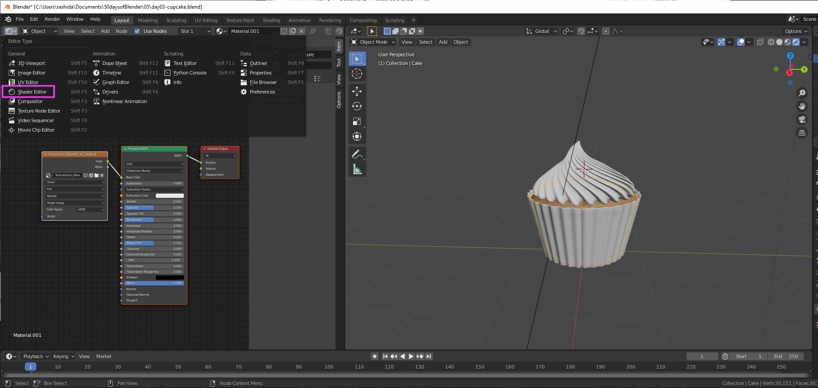Image resolution: width=818 pixels, height=388 pixels.
Task: Open the Slot 1 dropdown
Action: (195, 31)
